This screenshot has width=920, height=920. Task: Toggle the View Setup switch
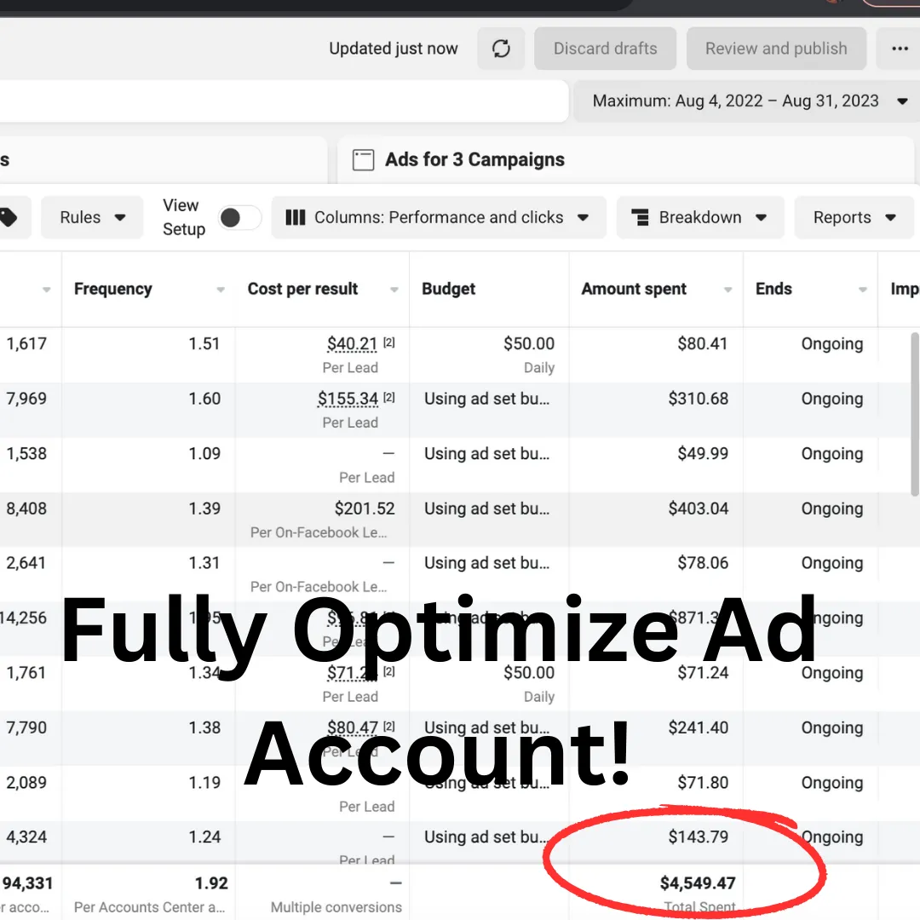tap(239, 218)
